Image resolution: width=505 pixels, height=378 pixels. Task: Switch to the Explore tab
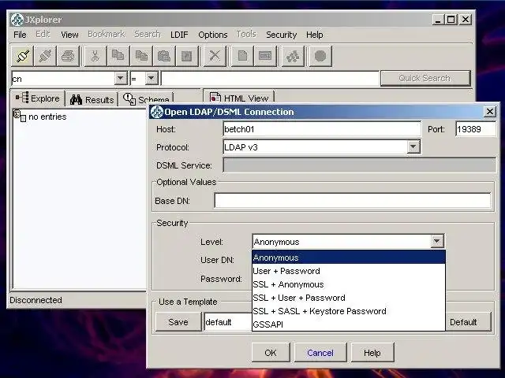[38, 98]
